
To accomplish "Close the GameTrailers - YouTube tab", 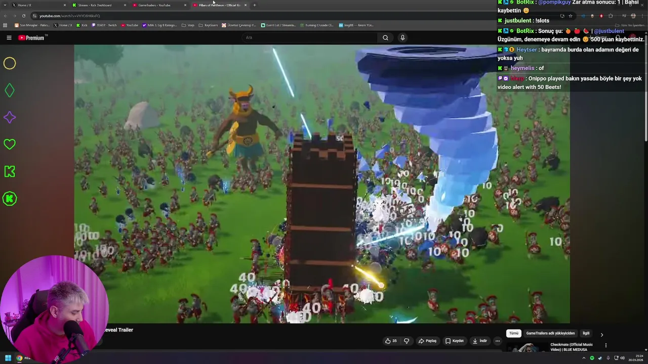I will (x=185, y=5).
